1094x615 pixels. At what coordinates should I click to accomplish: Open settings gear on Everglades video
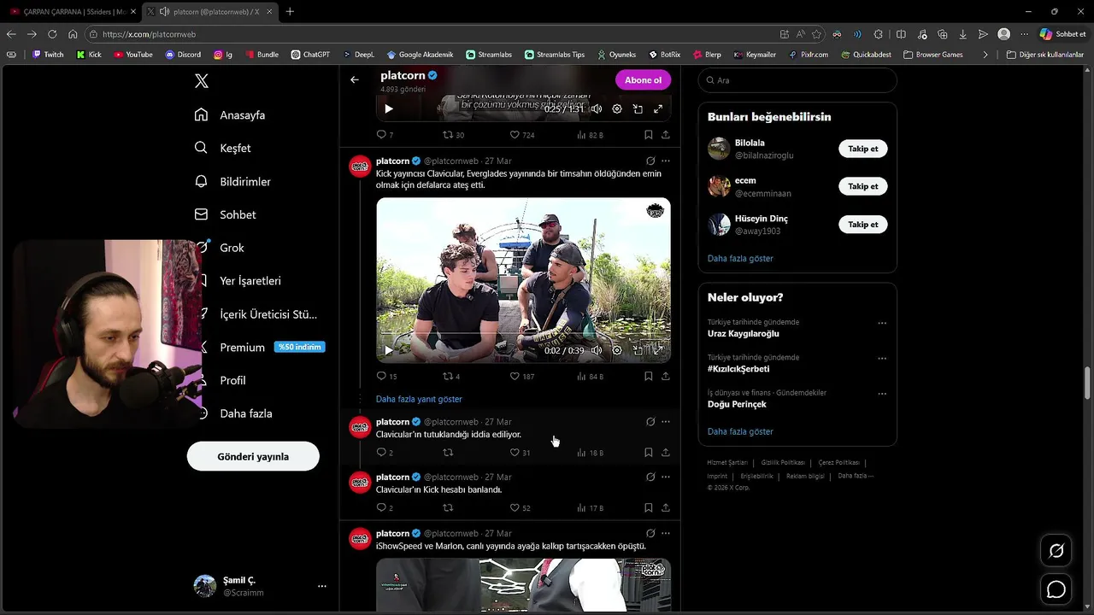click(x=617, y=350)
